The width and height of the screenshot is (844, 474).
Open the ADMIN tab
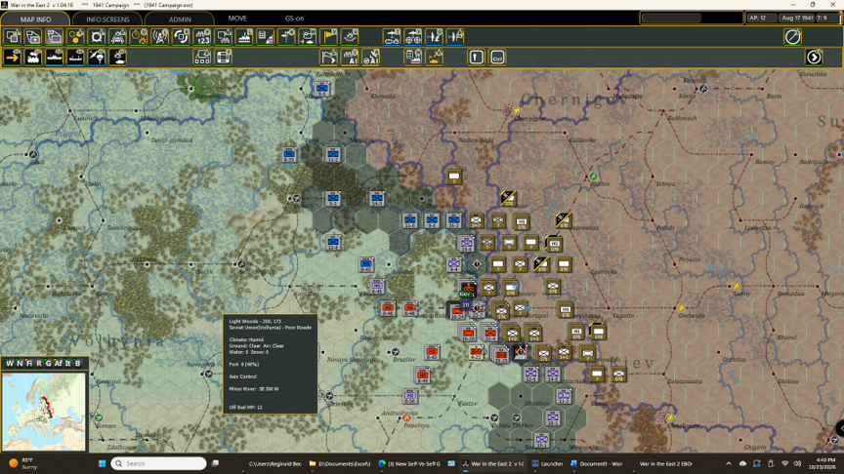tap(180, 19)
